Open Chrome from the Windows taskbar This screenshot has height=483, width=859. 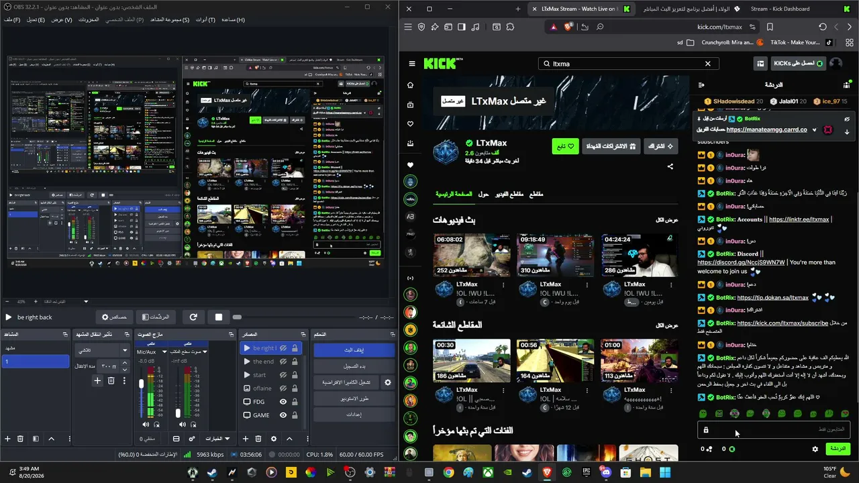click(448, 472)
